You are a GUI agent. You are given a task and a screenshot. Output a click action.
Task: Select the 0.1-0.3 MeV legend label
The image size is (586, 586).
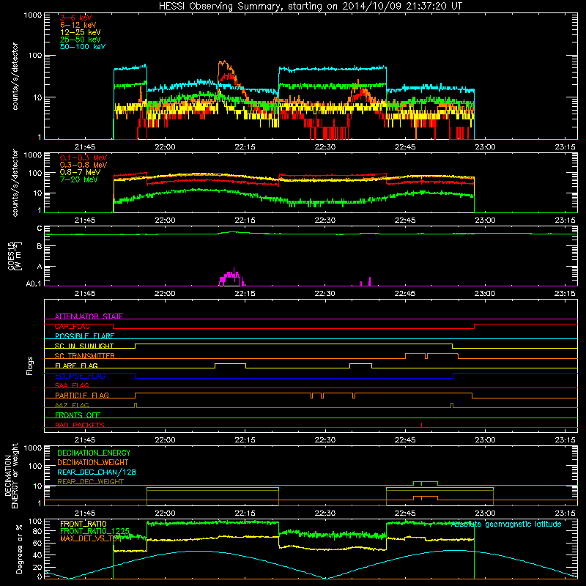tap(84, 157)
